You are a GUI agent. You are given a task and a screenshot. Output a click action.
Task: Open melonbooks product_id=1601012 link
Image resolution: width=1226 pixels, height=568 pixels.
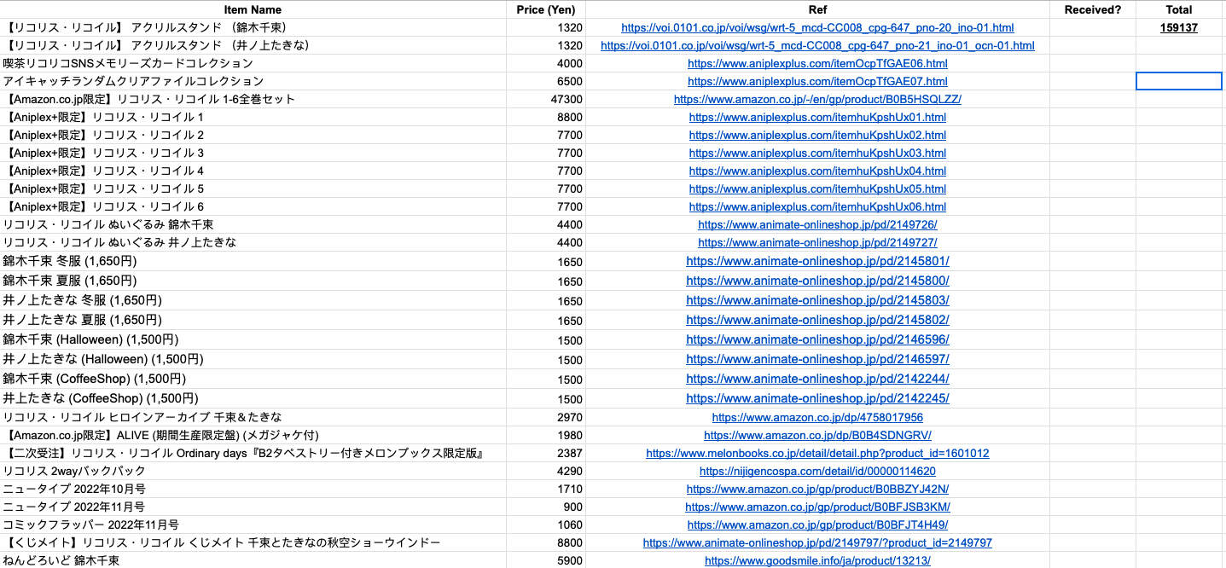click(x=817, y=454)
